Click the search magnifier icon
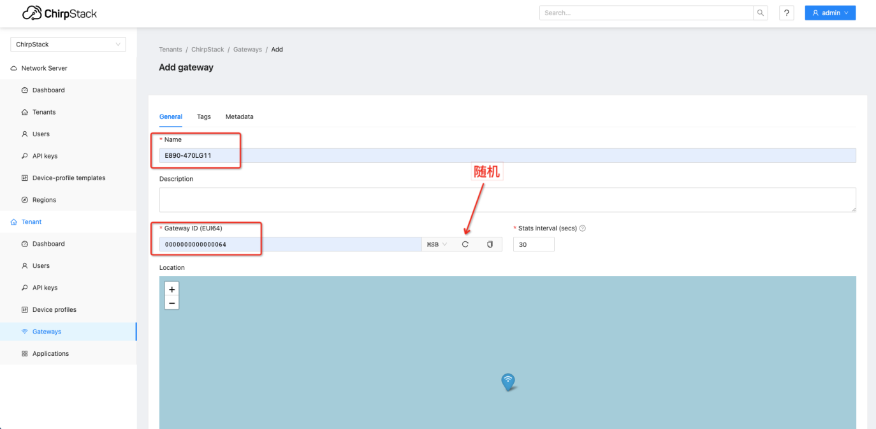Screen dimensions: 876x429 [760, 12]
